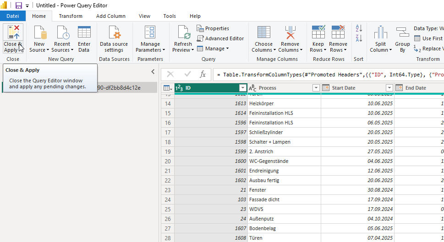This screenshot has height=242, width=444.
Task: Sort ascending using the A-Z icon
Action: point(359,28)
